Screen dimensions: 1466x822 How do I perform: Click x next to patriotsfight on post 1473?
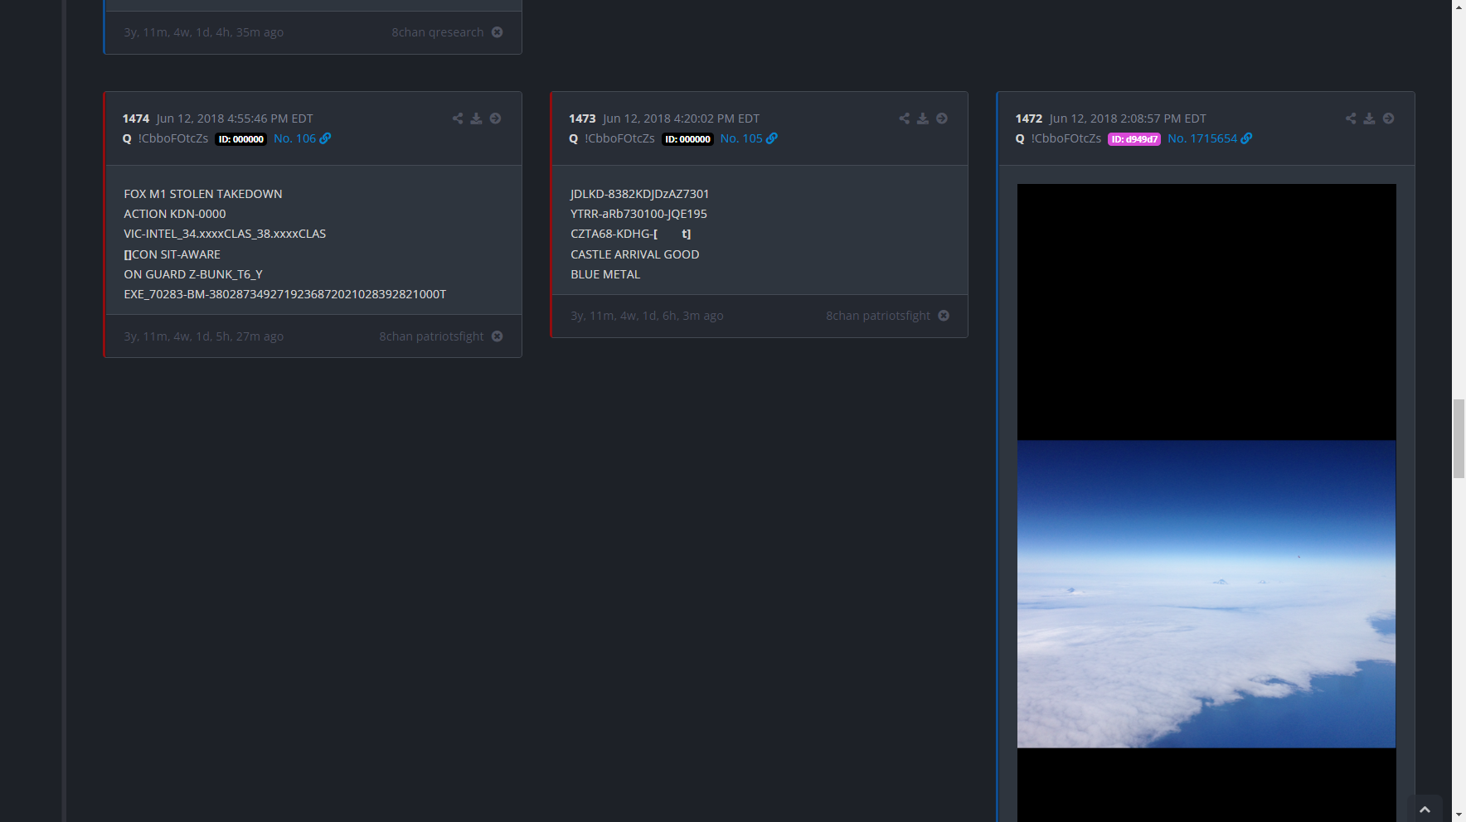click(944, 316)
